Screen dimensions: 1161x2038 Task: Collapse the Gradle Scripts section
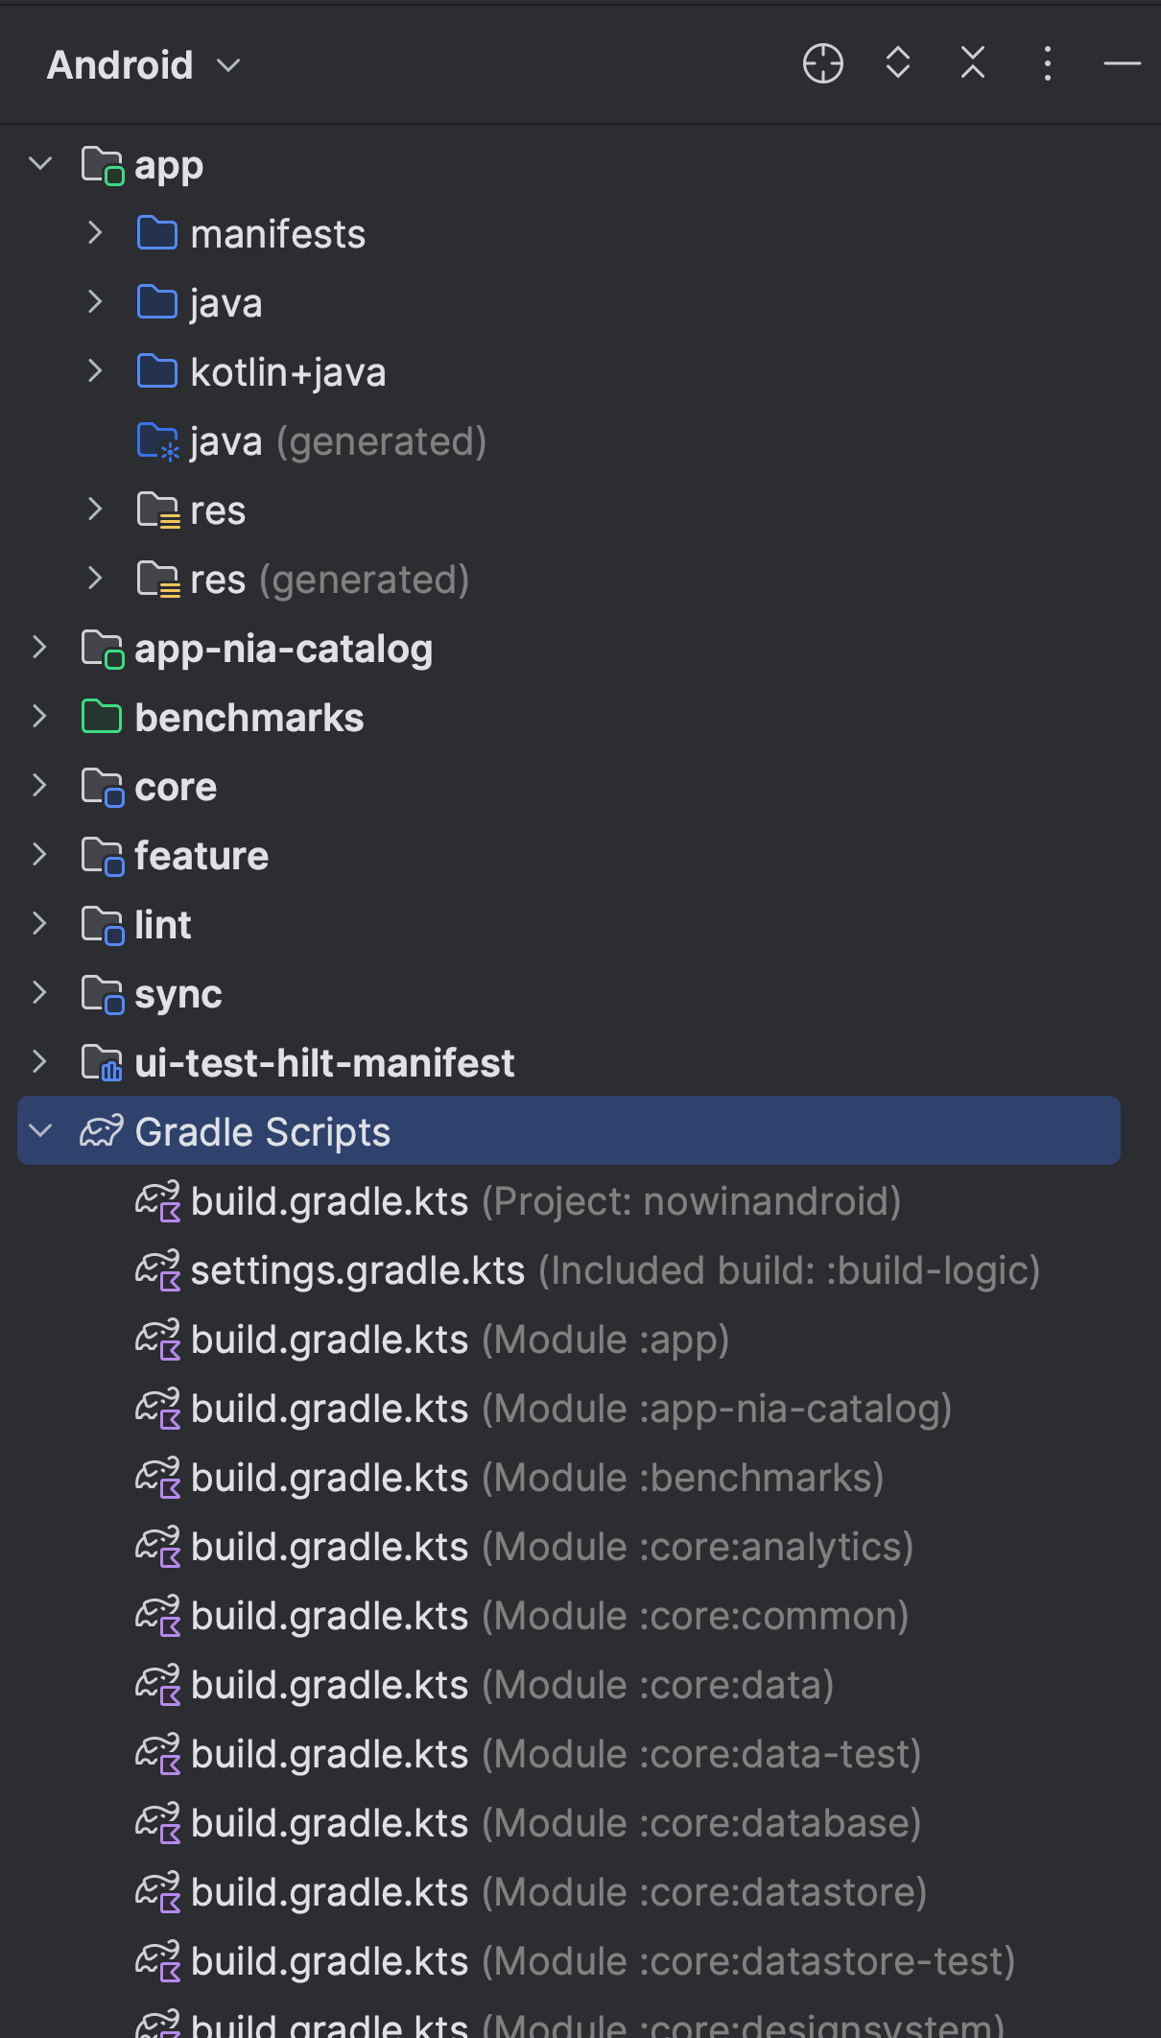tap(40, 1131)
